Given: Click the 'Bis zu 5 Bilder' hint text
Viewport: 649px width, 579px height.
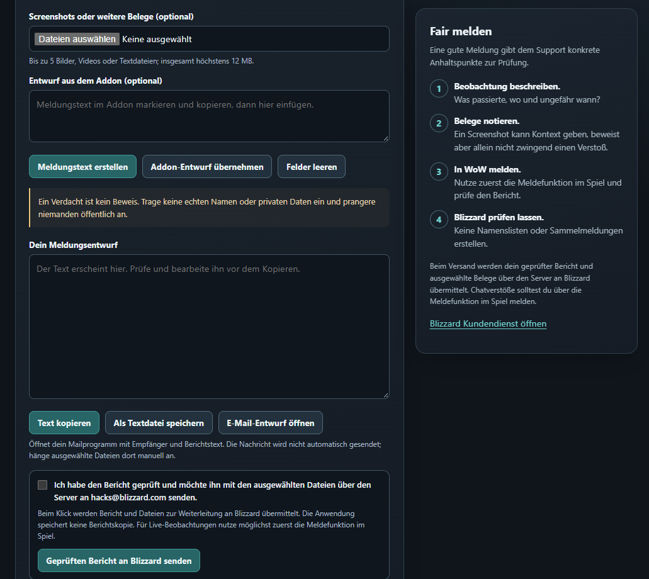Looking at the screenshot, I should (x=141, y=61).
